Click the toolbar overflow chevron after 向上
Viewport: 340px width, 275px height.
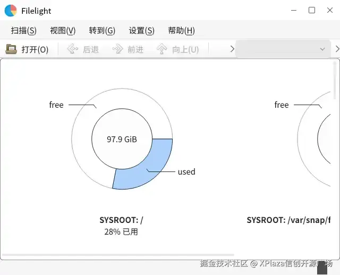(x=232, y=49)
